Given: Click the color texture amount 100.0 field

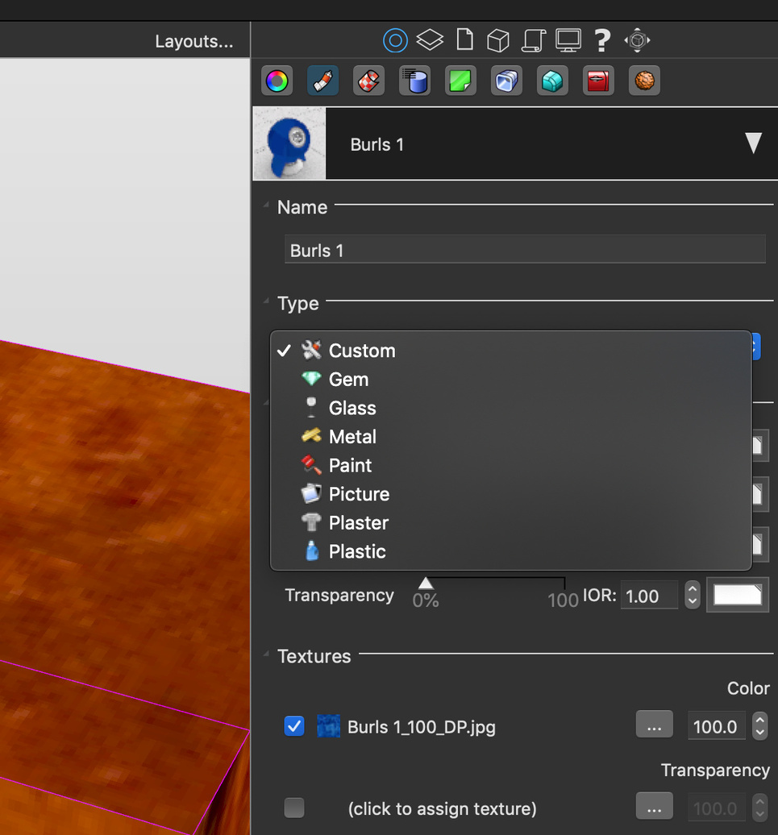Looking at the screenshot, I should coord(716,726).
